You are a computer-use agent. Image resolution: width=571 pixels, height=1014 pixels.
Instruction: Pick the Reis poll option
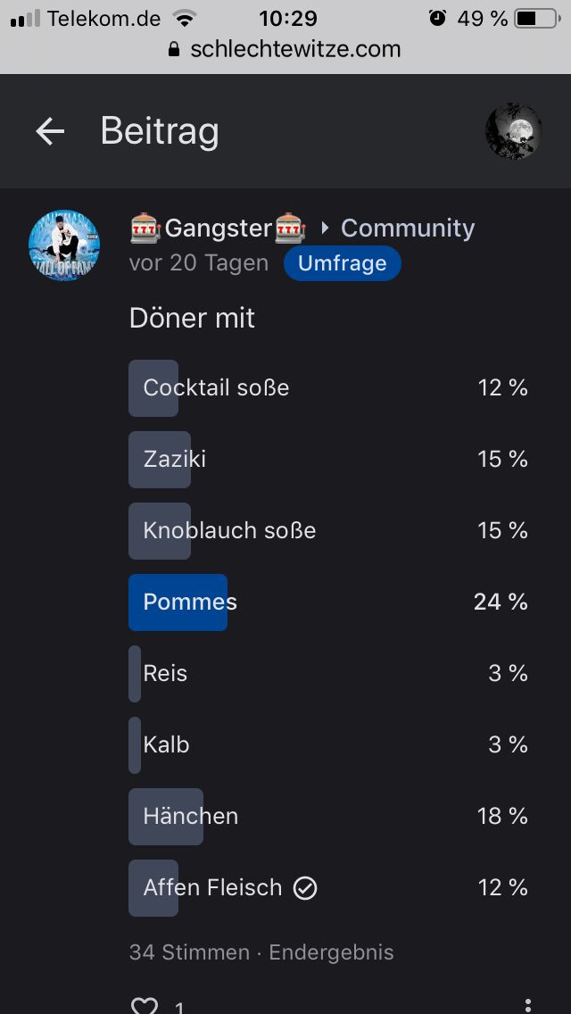[x=328, y=674]
